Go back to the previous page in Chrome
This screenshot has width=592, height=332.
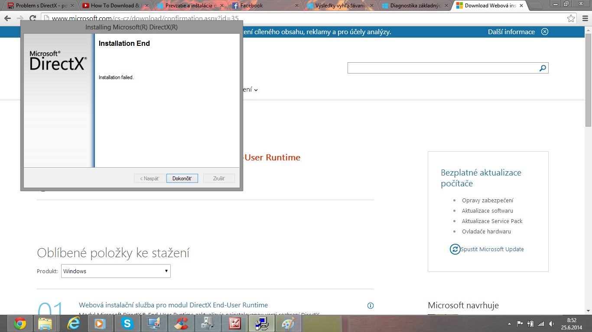pos(7,19)
